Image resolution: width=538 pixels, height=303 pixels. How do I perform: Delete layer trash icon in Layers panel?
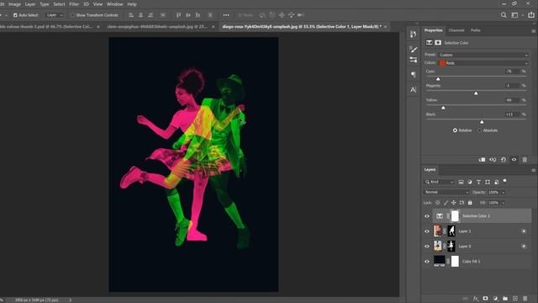pyautogui.click(x=525, y=299)
